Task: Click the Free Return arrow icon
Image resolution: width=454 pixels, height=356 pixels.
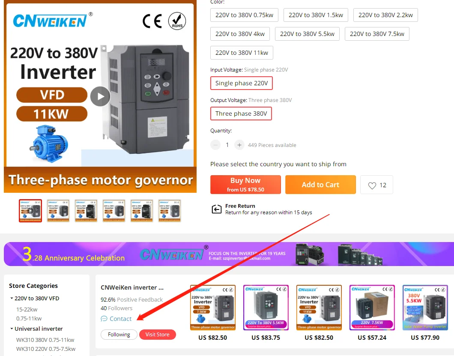Action: point(217,209)
